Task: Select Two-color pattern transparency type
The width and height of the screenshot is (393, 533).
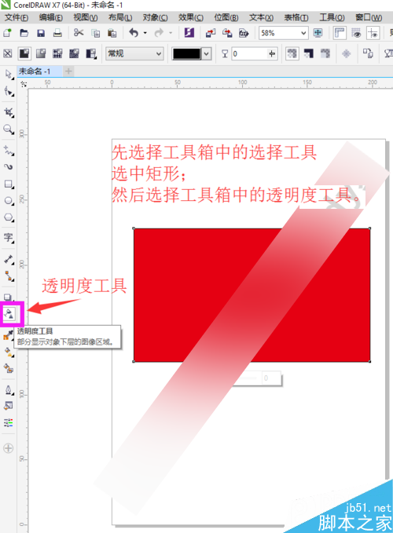Action: pyautogui.click(x=91, y=53)
